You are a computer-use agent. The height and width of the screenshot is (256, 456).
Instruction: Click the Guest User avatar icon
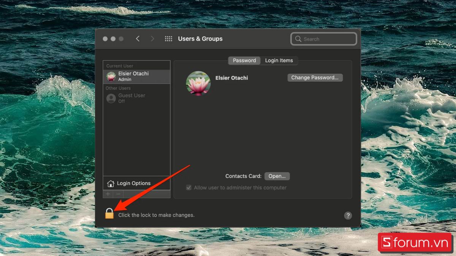pos(111,99)
